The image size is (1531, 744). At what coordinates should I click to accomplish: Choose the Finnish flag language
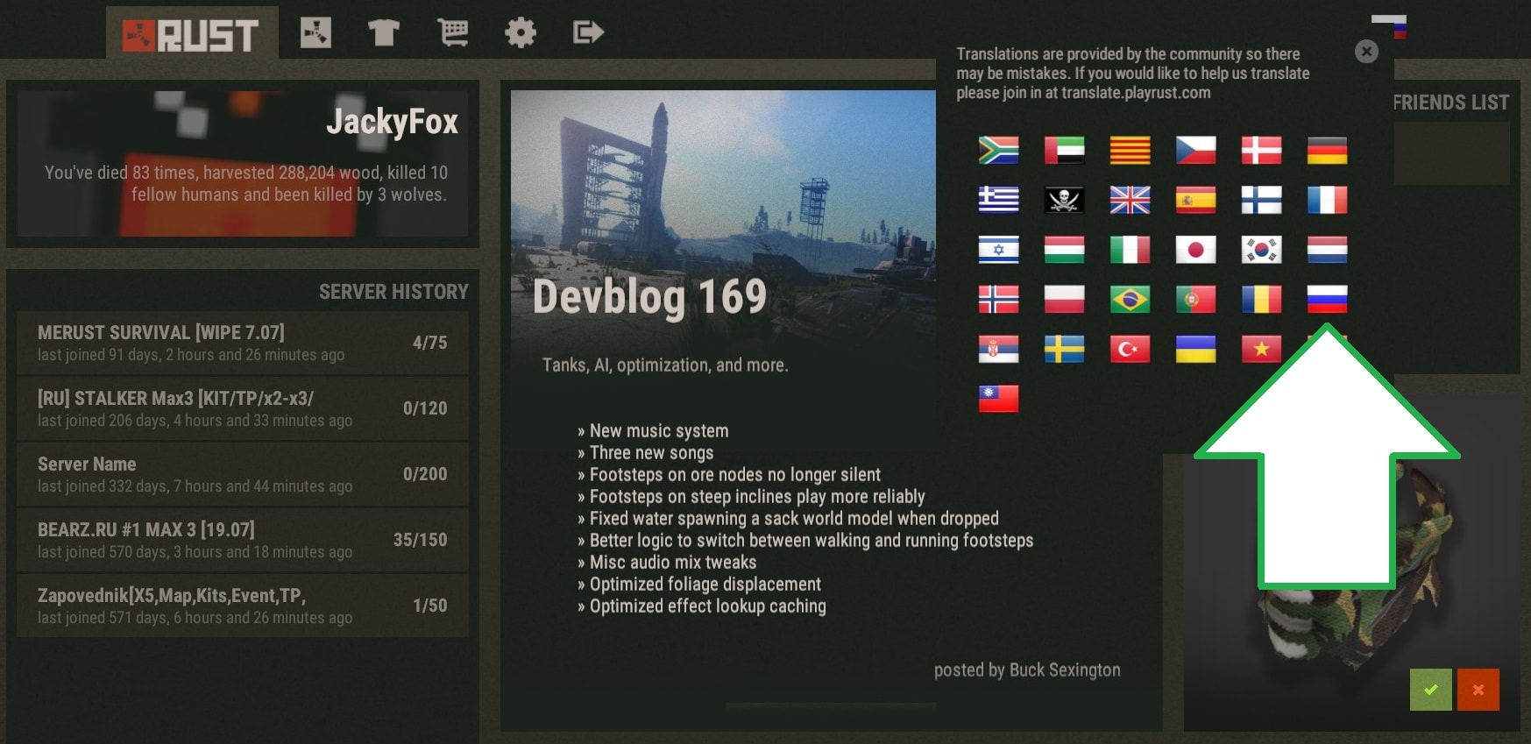click(1261, 200)
